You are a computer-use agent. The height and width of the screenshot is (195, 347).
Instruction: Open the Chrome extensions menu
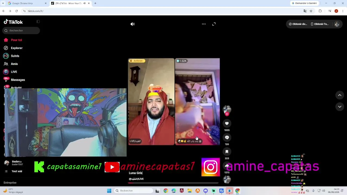pyautogui.click(x=320, y=11)
